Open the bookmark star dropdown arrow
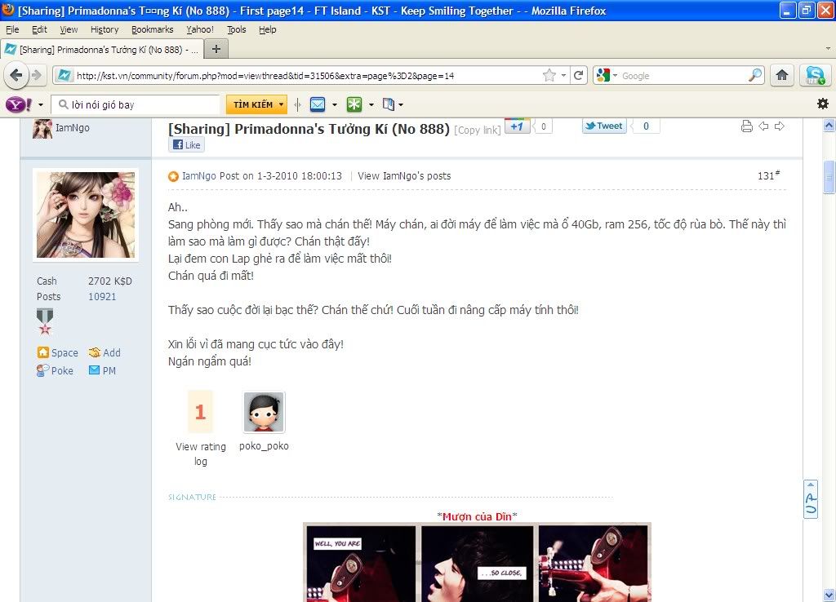Image resolution: width=836 pixels, height=602 pixels. 563,76
